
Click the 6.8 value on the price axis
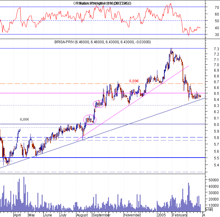coord(216,76)
